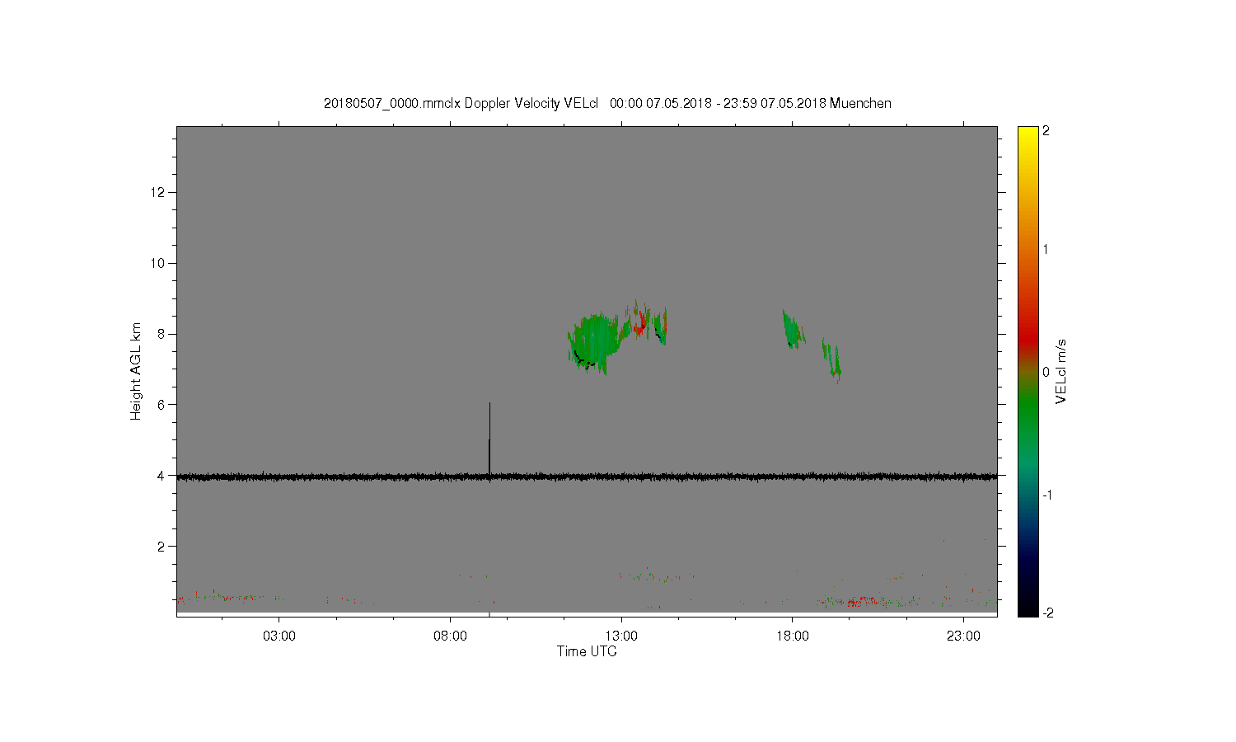
Task: Click the black vertical spike above the 4 km line
Action: (489, 438)
